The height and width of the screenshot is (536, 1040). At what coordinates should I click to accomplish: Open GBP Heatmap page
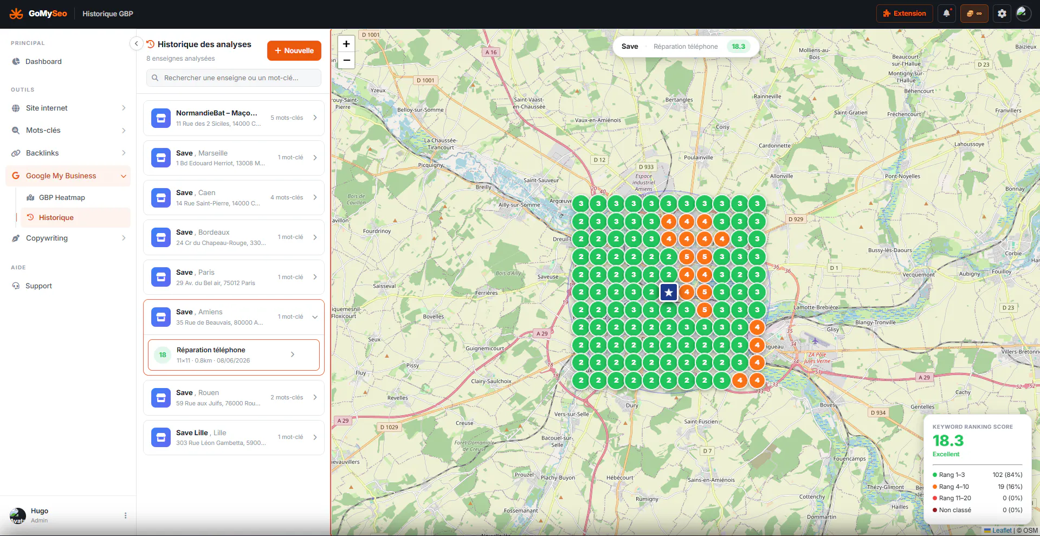(75, 198)
